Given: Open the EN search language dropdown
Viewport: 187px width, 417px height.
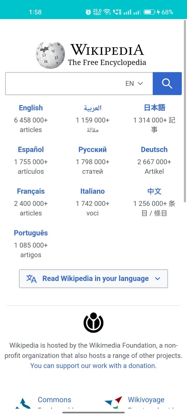Looking at the screenshot, I should (134, 83).
